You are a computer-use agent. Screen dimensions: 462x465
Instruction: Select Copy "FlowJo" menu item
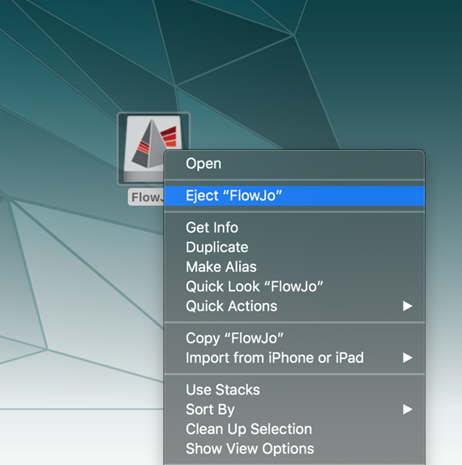coord(294,338)
